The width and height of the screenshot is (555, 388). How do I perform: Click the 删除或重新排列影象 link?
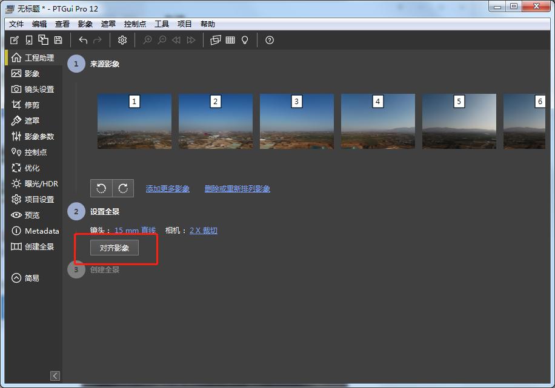coord(237,188)
